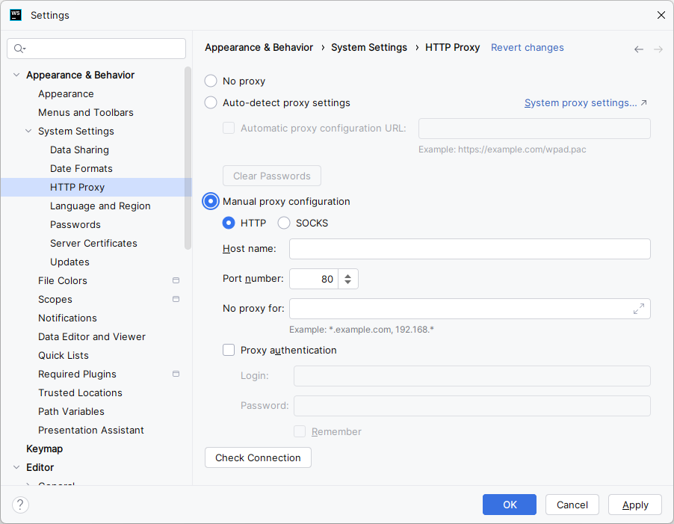Image resolution: width=674 pixels, height=524 pixels.
Task: Click the System Settings breadcrumb
Action: pyautogui.click(x=369, y=47)
